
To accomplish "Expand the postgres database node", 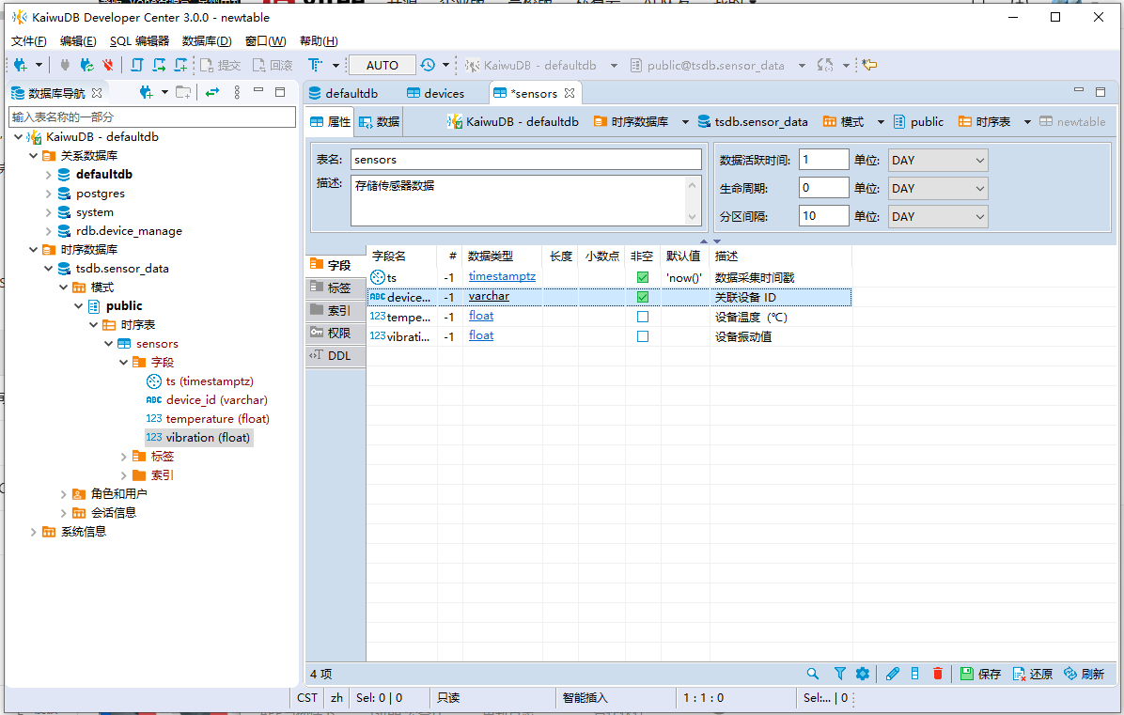I will pos(48,194).
